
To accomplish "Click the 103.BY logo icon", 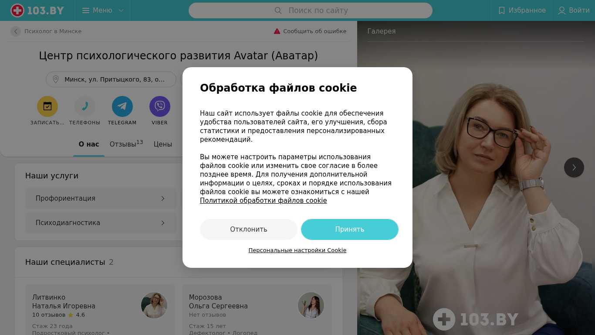I will click(17, 10).
